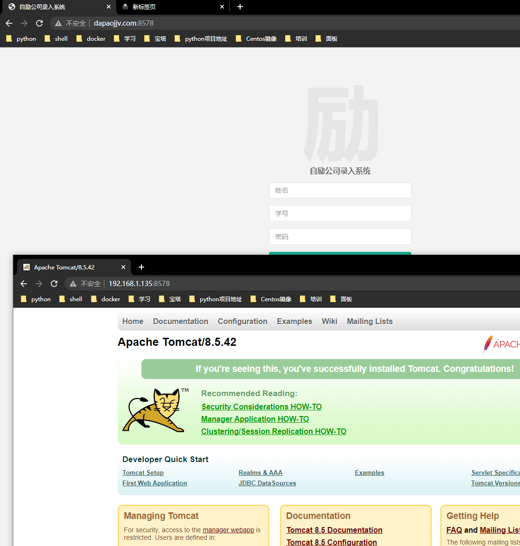
Task: Click forward arrow in top browser window
Action: 24,23
